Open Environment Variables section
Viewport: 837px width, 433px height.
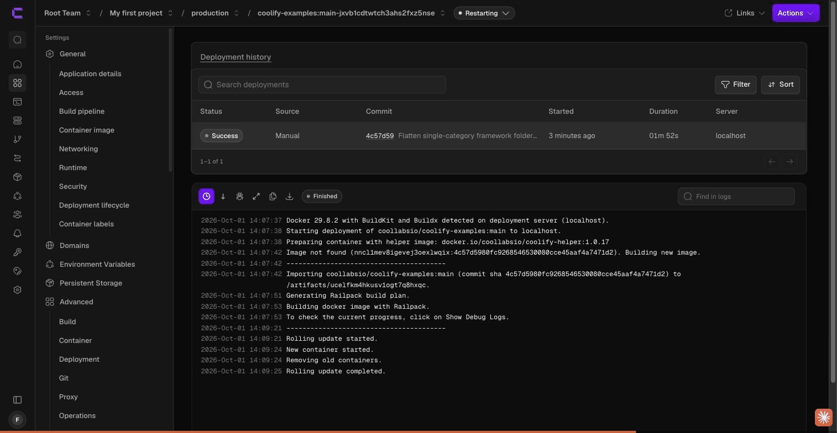coord(97,265)
